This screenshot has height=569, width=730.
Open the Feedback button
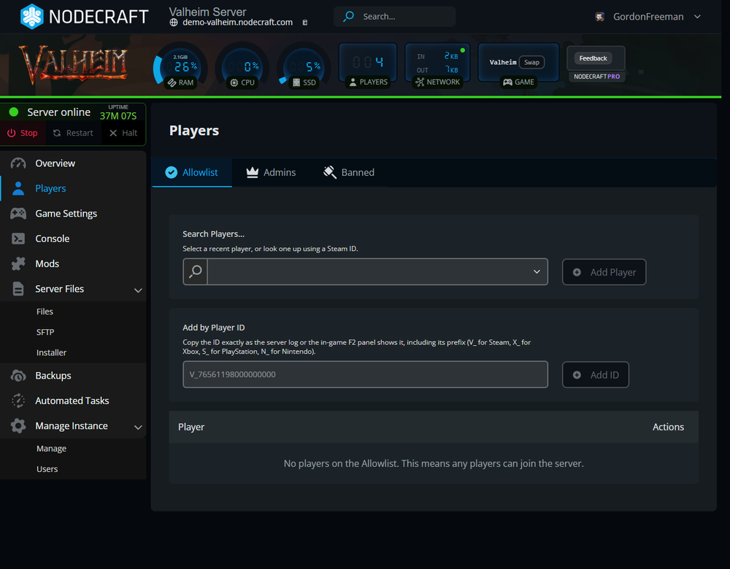click(x=593, y=58)
